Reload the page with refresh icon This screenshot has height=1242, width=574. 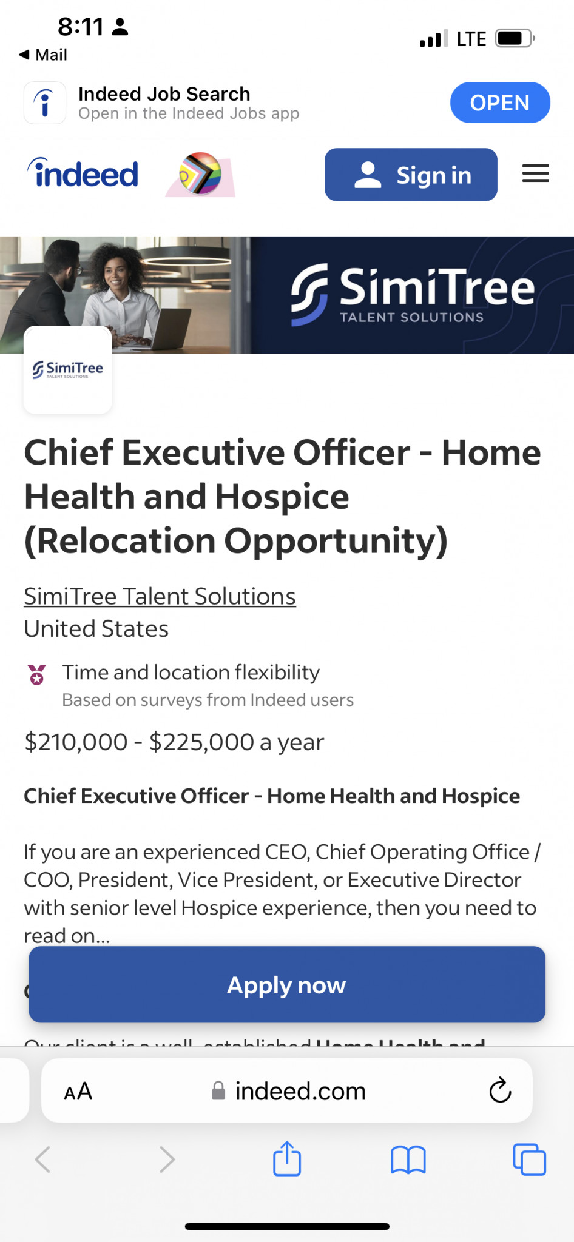(x=500, y=1090)
